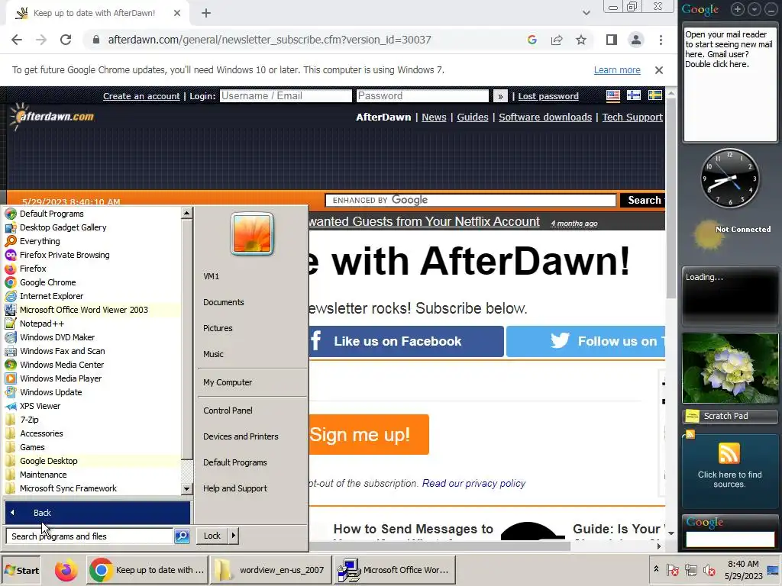Show hidden system tray icons
782x586 pixels.
pos(656,569)
